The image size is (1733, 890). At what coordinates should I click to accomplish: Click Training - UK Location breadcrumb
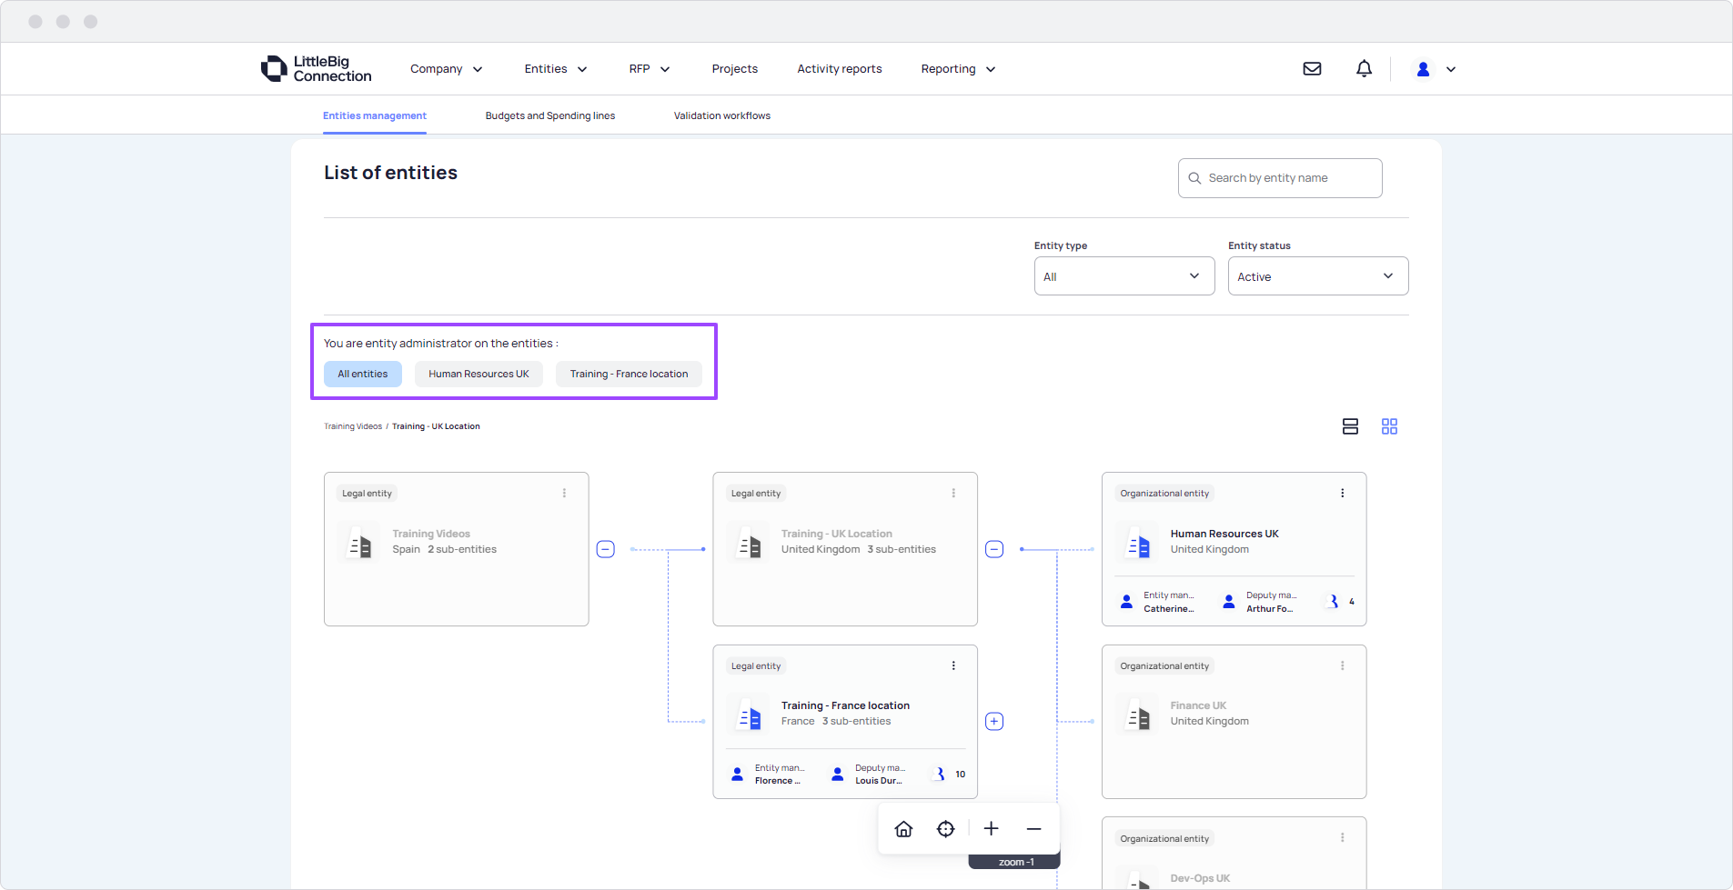[x=436, y=426]
